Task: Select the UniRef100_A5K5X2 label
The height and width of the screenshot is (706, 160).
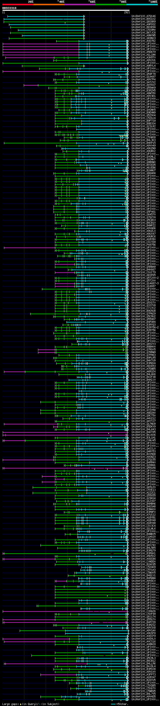Action: [143, 556]
